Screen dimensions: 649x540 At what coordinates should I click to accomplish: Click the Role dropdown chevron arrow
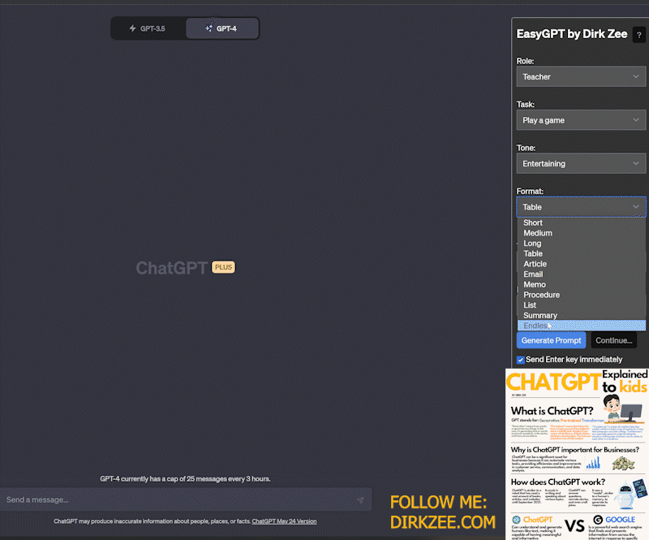tap(636, 76)
